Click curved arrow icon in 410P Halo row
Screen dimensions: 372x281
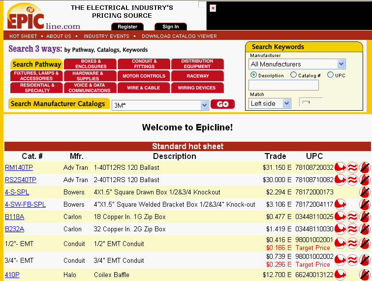pos(340,275)
